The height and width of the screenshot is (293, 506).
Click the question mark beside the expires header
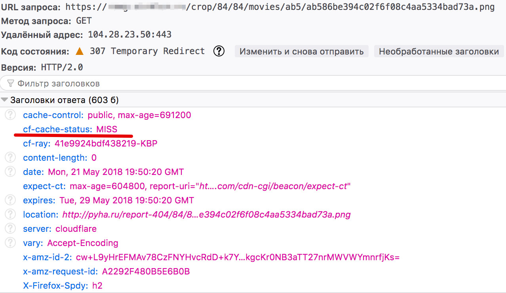coord(10,200)
